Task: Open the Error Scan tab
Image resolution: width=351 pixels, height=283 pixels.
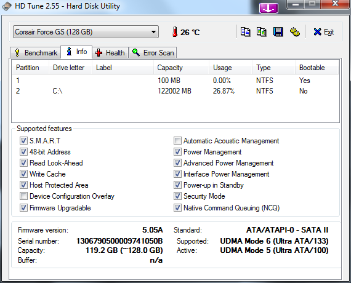Action: pos(153,53)
